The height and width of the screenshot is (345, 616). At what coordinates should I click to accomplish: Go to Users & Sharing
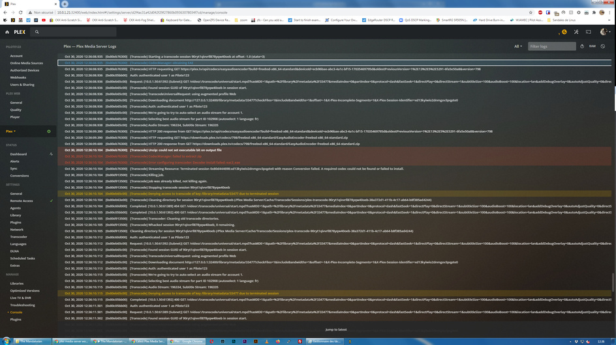click(x=22, y=85)
